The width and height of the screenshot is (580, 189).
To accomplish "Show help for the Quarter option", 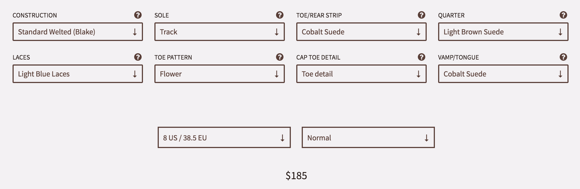I will click(563, 15).
